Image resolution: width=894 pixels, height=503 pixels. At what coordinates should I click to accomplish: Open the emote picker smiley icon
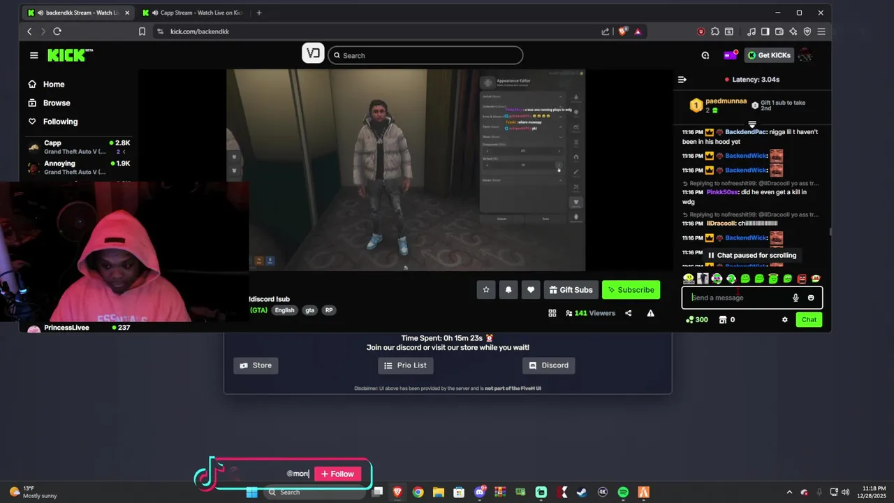tap(811, 298)
